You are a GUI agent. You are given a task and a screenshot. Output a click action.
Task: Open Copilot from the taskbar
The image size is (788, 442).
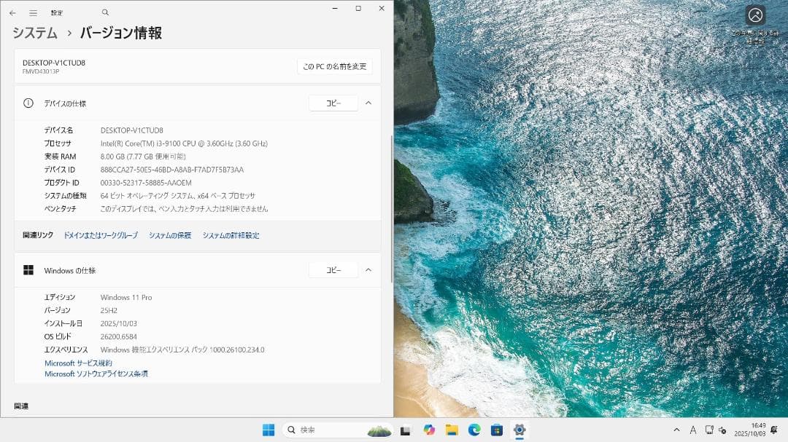click(x=429, y=430)
